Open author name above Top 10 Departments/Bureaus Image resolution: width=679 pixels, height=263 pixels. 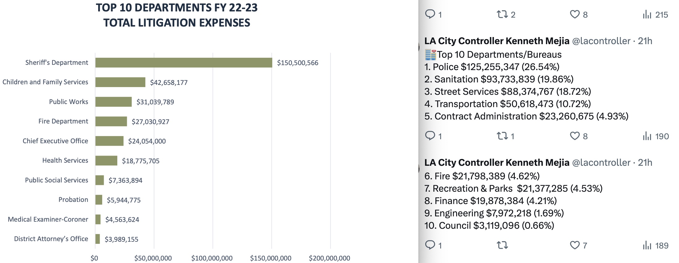(x=497, y=41)
